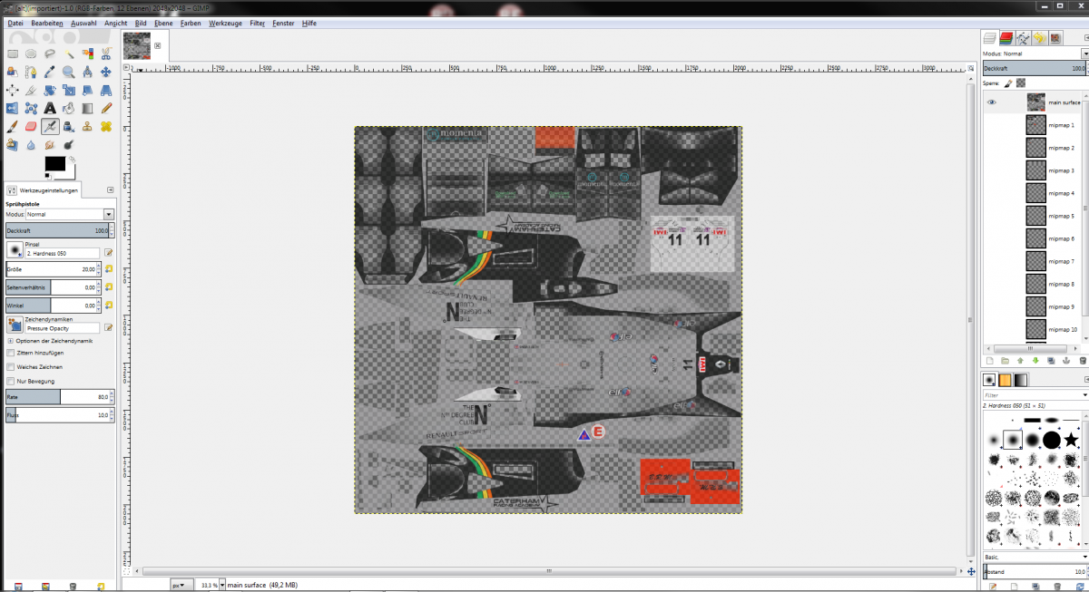Viewport: 1089px width, 592px height.
Task: Select the Pencil tool
Action: [x=106, y=109]
